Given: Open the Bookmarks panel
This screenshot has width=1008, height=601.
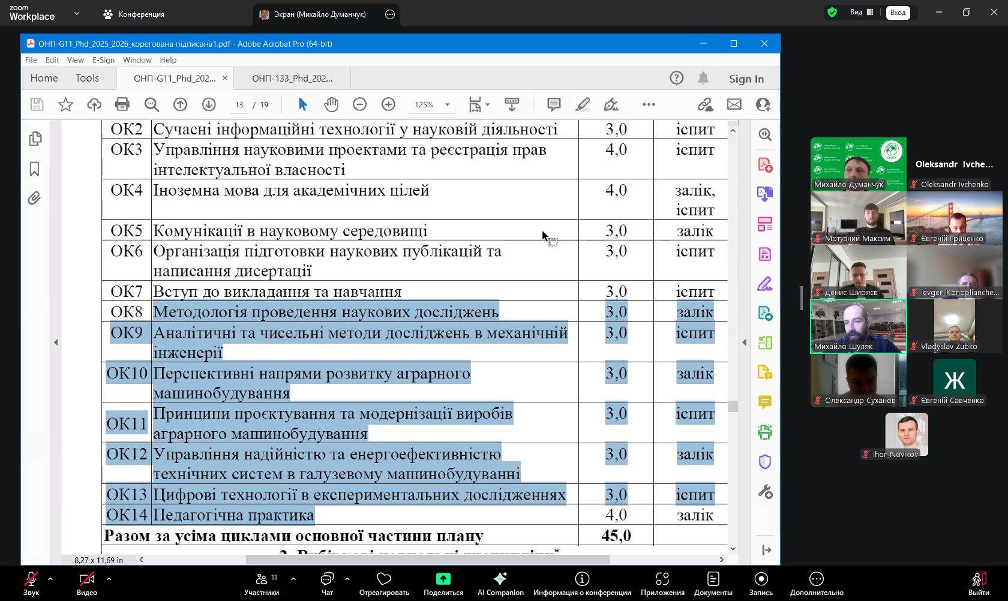Looking at the screenshot, I should tap(35, 169).
